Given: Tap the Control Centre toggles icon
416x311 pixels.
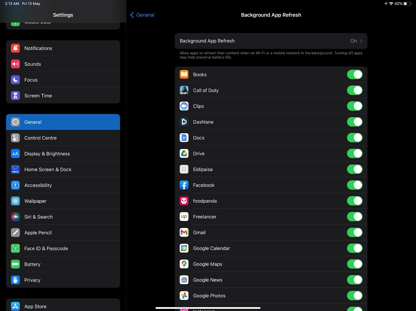Looking at the screenshot, I should point(15,138).
